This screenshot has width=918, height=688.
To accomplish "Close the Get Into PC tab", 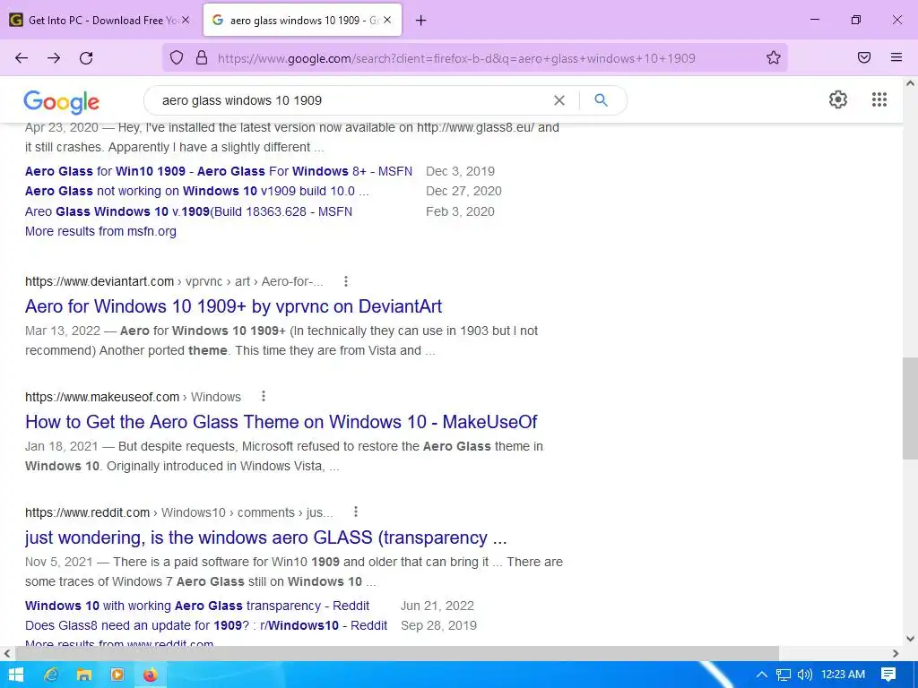I will (186, 20).
